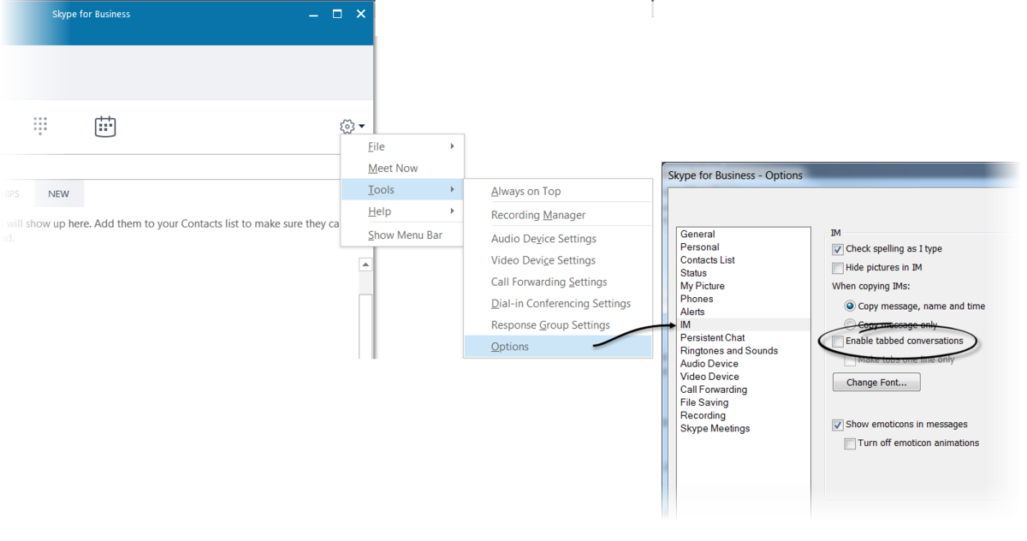Select Copy message, name and time
This screenshot has height=541, width=1027.
click(850, 306)
